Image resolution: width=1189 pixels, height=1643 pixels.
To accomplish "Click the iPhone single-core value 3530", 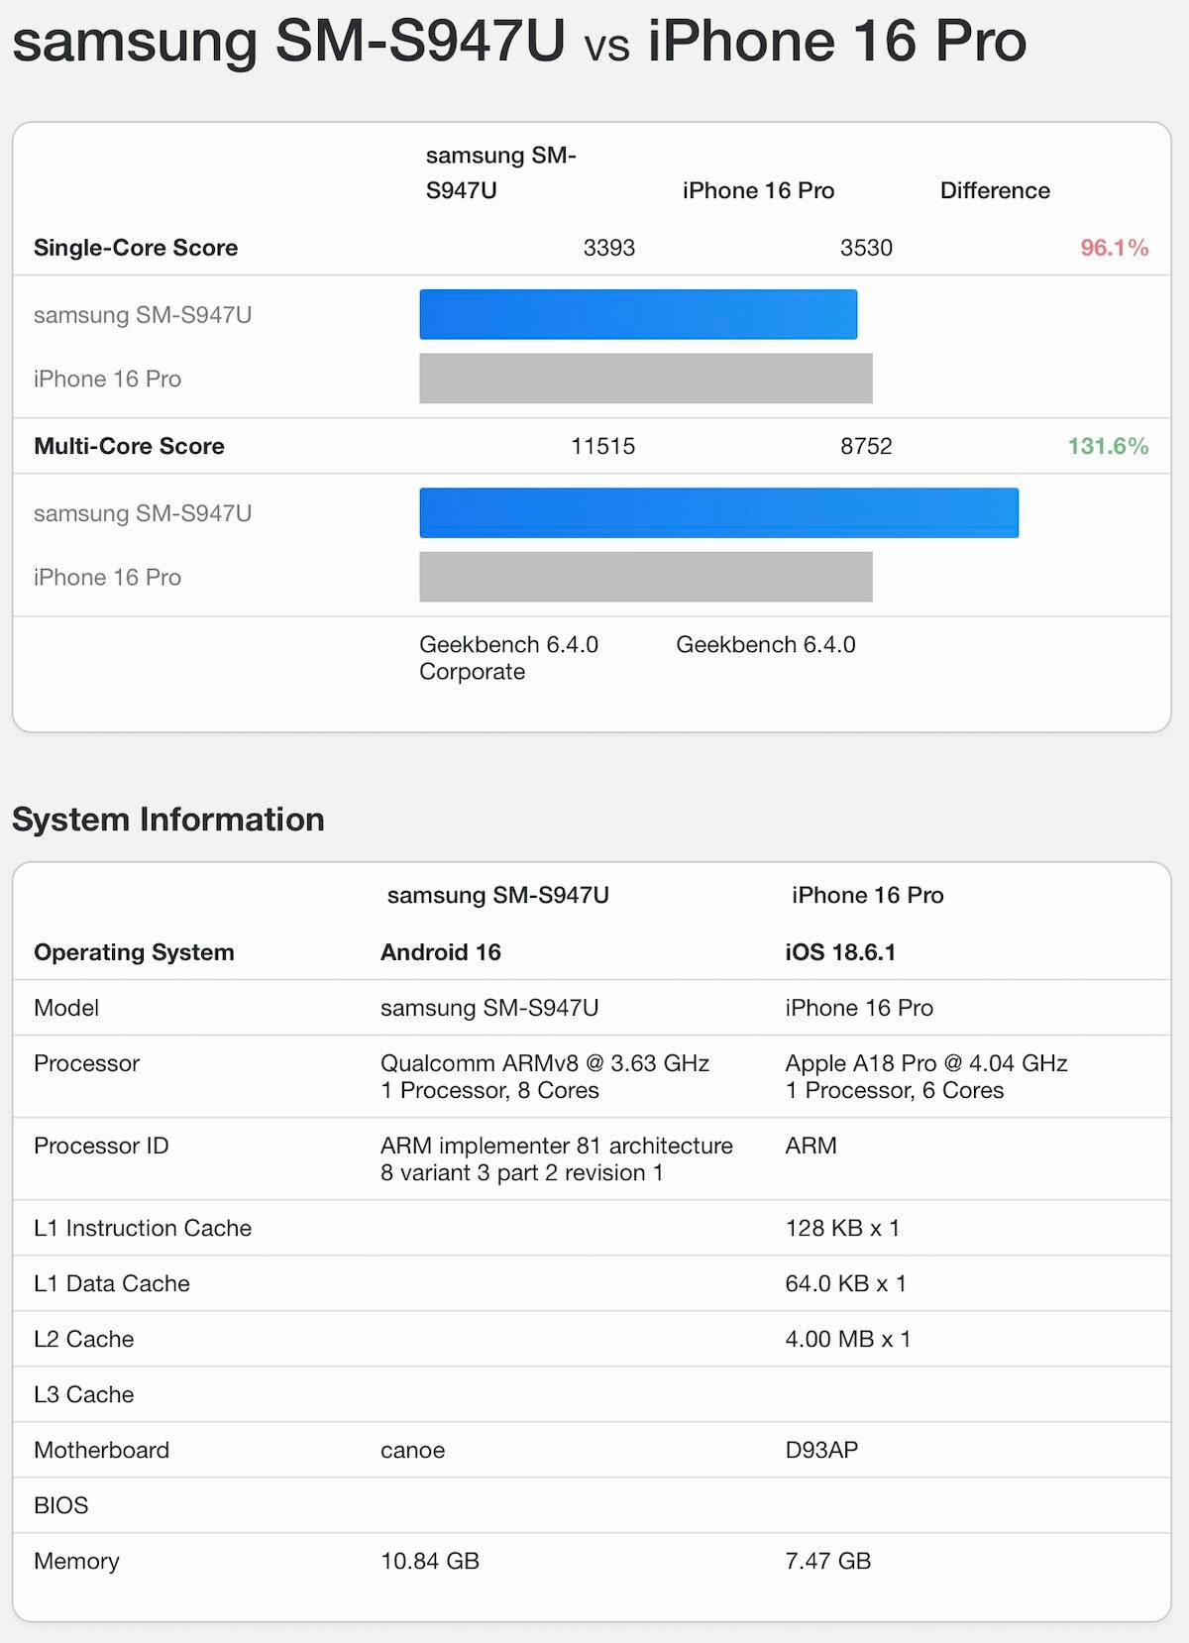I will (x=866, y=248).
